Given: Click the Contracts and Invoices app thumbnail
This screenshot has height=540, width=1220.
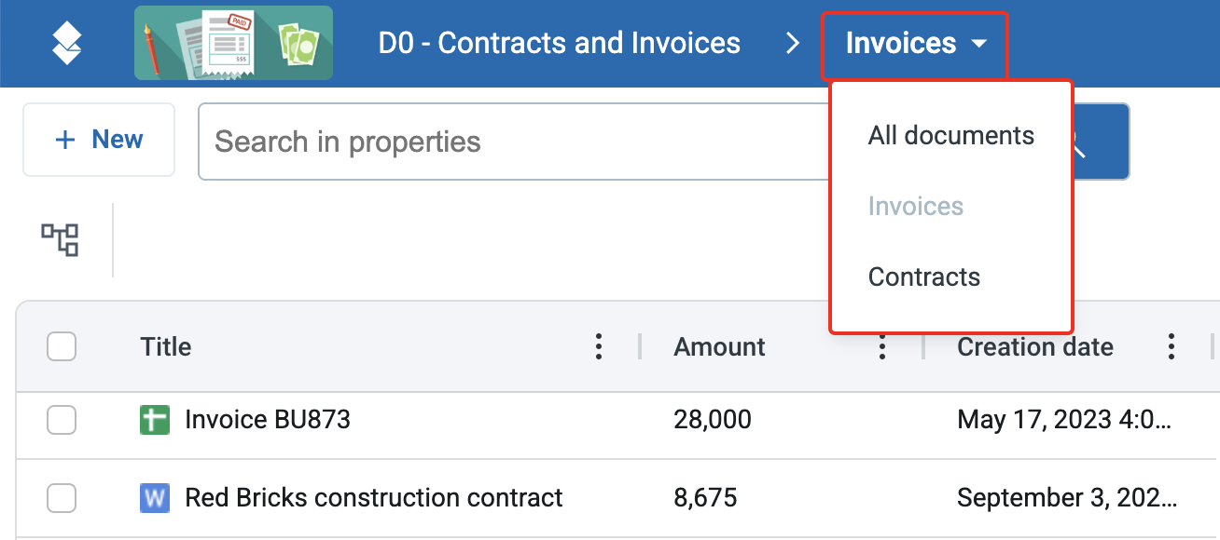Looking at the screenshot, I should [x=233, y=43].
